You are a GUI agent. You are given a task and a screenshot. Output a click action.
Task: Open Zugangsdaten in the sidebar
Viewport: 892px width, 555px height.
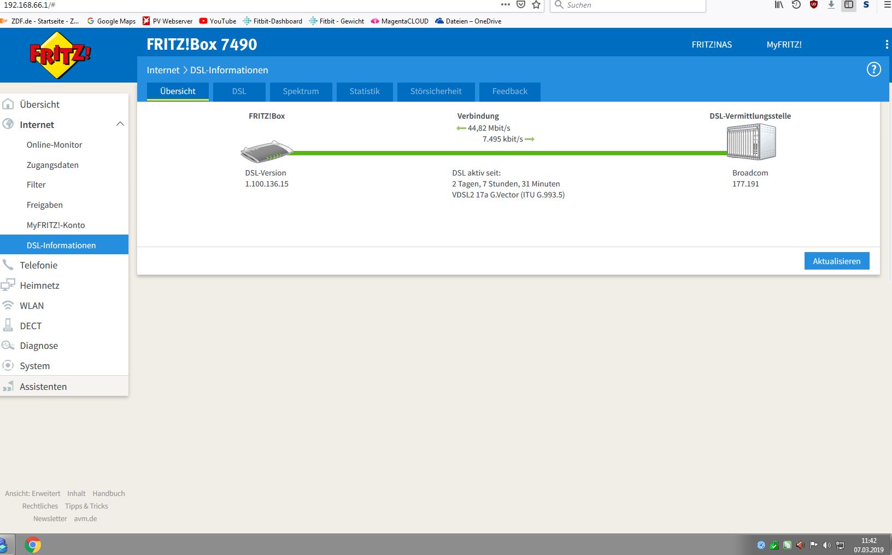point(52,165)
